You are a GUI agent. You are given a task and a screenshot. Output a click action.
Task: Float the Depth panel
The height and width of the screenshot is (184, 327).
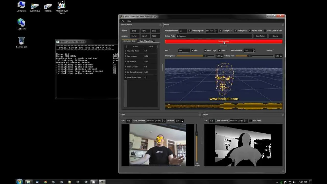[283, 115]
